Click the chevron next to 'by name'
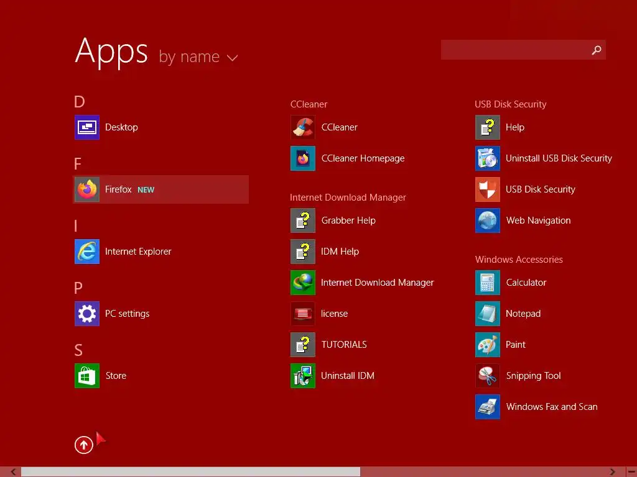The width and height of the screenshot is (637, 477). pyautogui.click(x=232, y=58)
